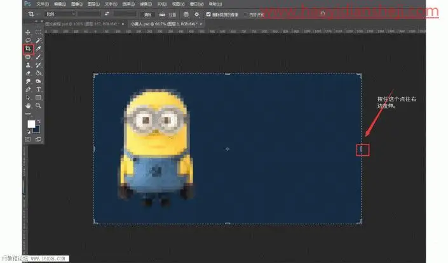Viewport: 448px width, 263px height.
Task: Open the 滤镜(T) menu
Action: [146, 4]
